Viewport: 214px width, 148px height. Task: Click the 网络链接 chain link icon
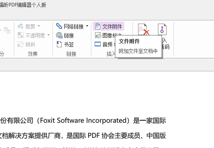[59, 26]
